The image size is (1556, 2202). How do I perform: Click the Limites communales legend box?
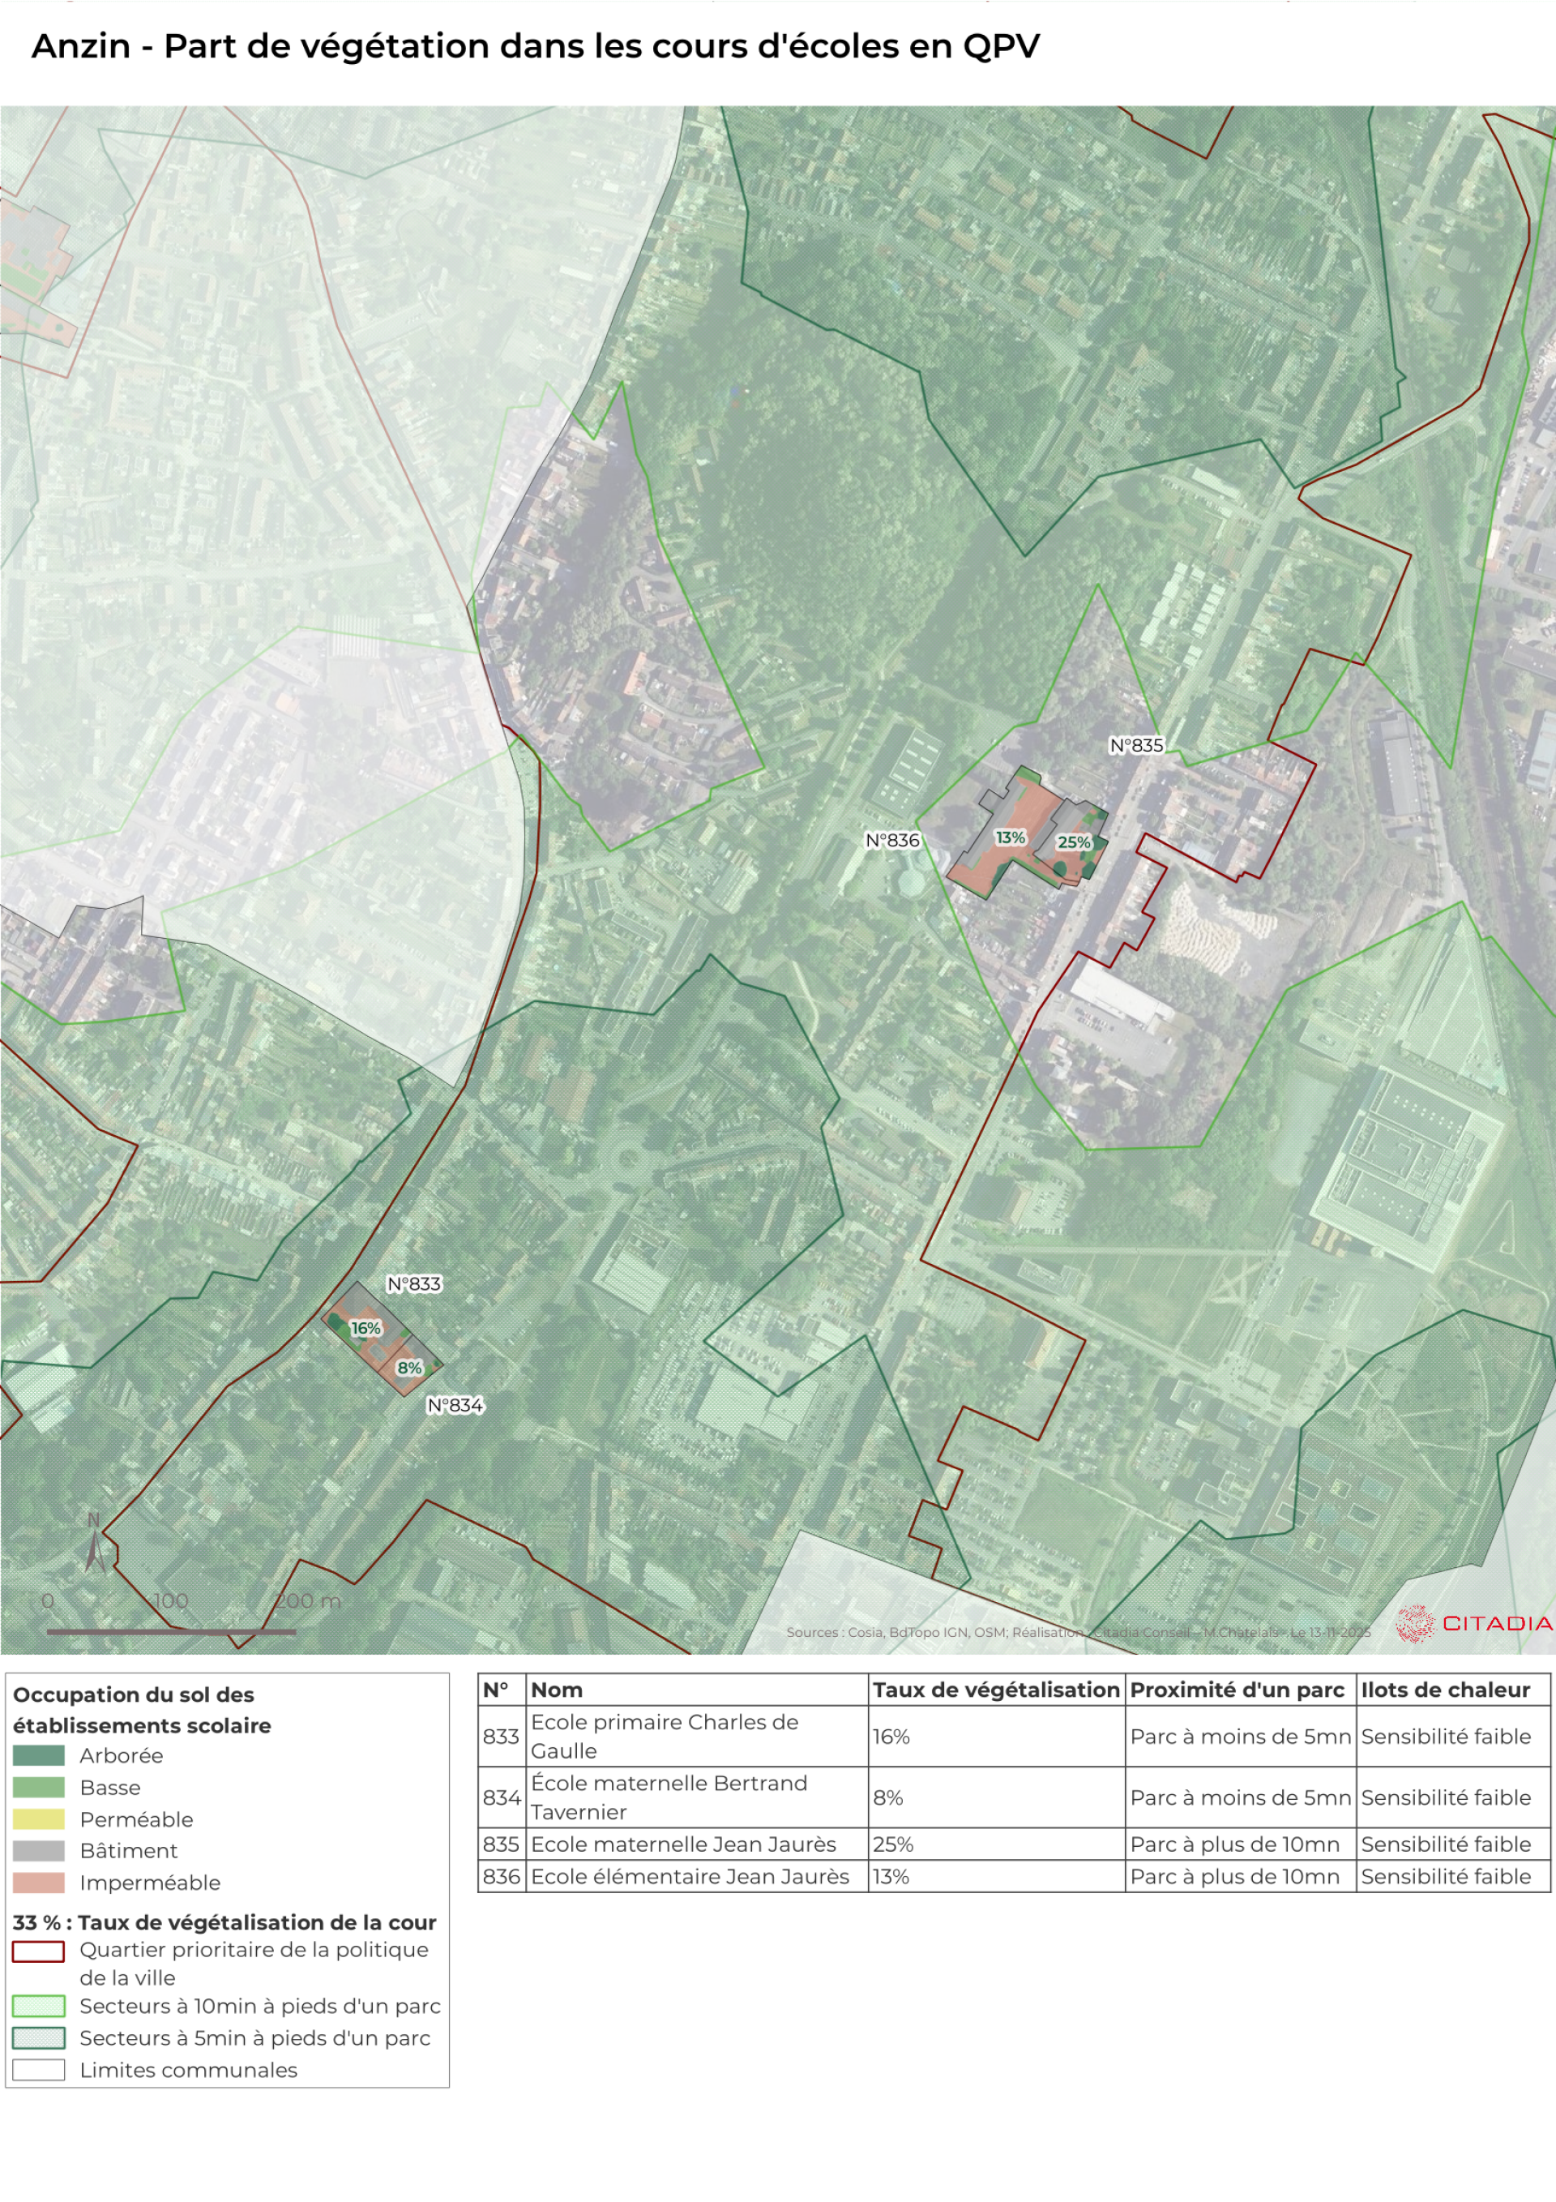(x=38, y=2069)
